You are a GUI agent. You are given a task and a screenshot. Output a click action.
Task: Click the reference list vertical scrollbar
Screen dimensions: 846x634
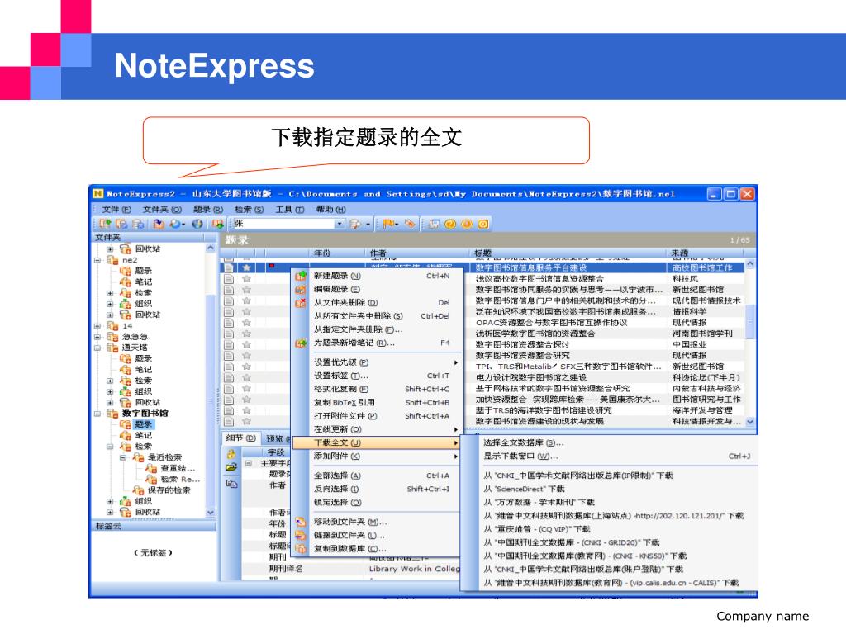point(750,343)
